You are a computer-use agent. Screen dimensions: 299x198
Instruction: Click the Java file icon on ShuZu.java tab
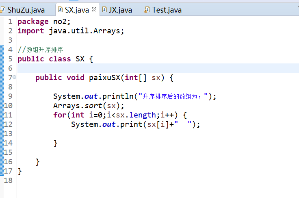2,9
